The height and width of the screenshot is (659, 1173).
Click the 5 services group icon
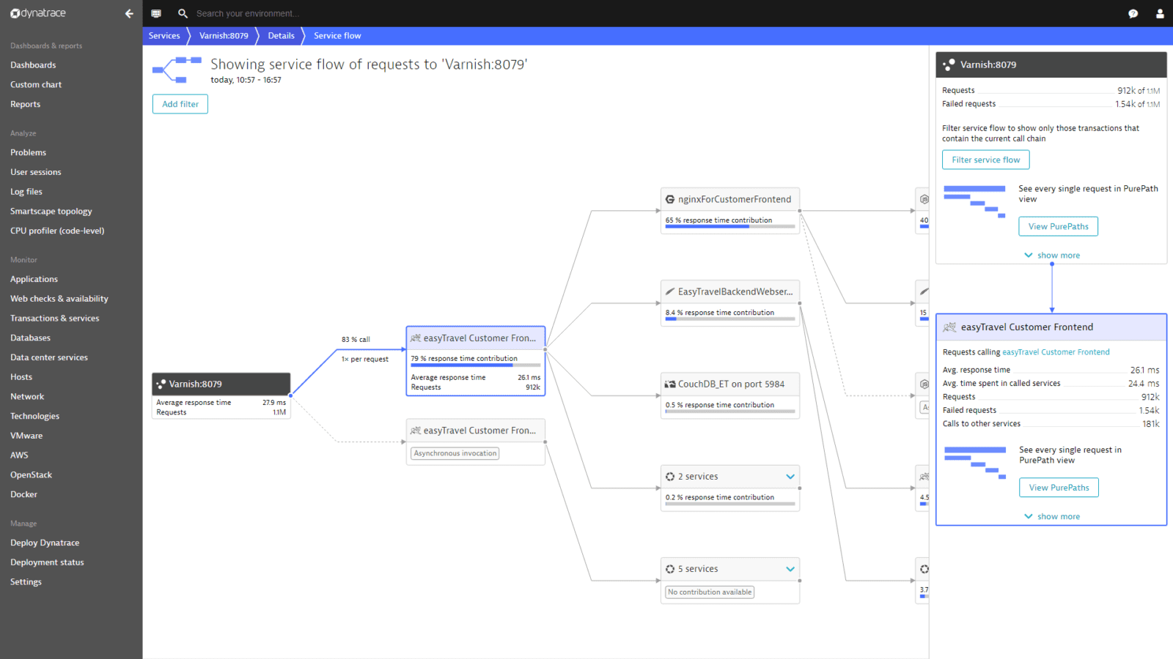point(670,569)
